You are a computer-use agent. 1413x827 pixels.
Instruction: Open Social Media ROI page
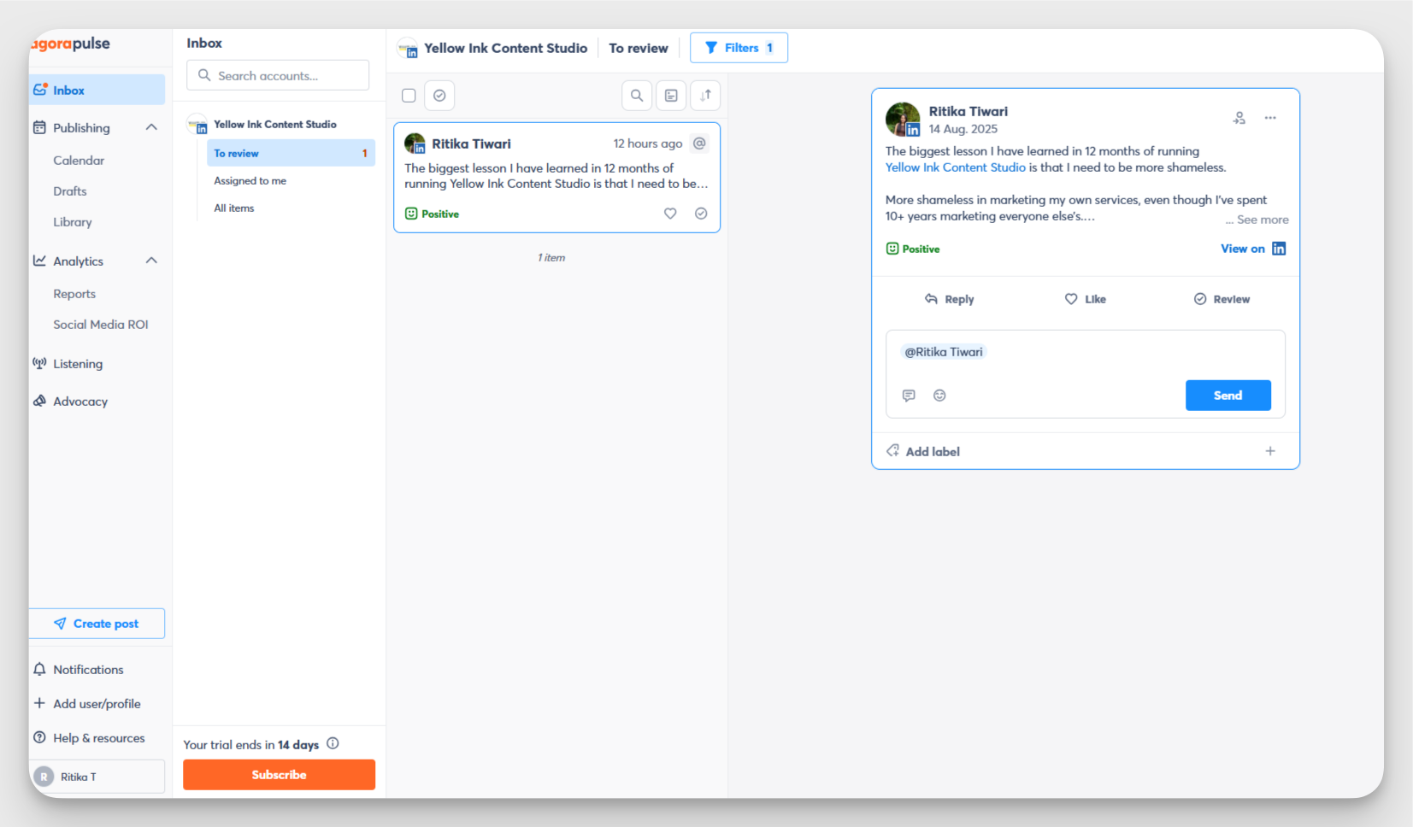(101, 325)
